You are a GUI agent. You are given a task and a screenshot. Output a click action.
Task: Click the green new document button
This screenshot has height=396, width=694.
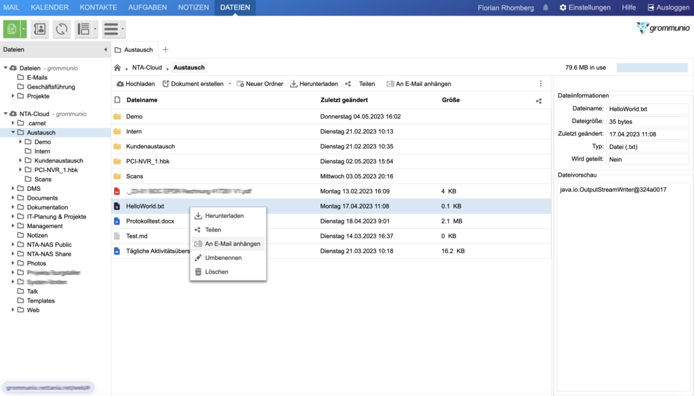point(12,29)
